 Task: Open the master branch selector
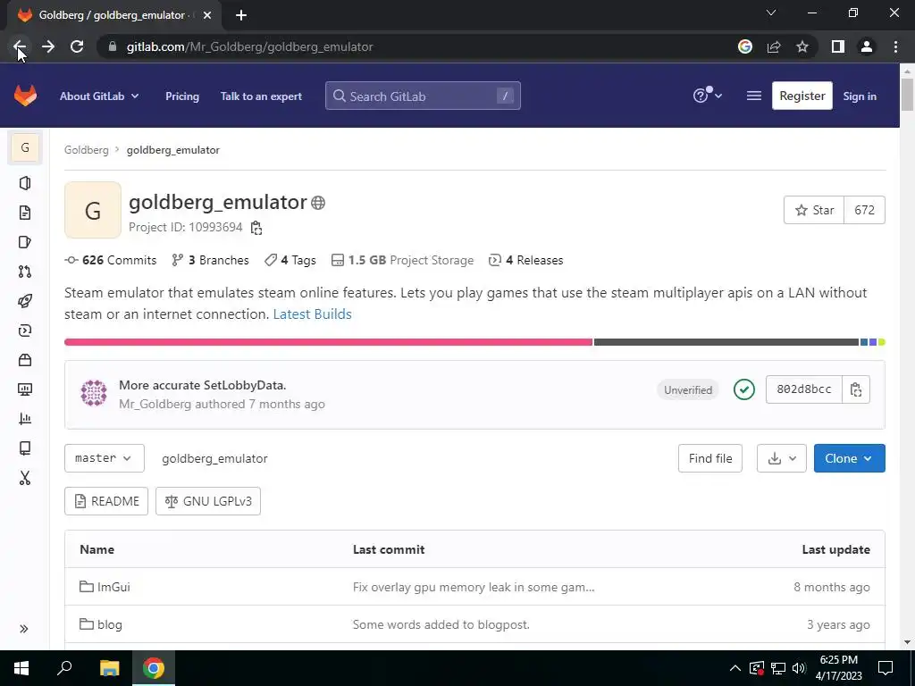click(x=104, y=458)
